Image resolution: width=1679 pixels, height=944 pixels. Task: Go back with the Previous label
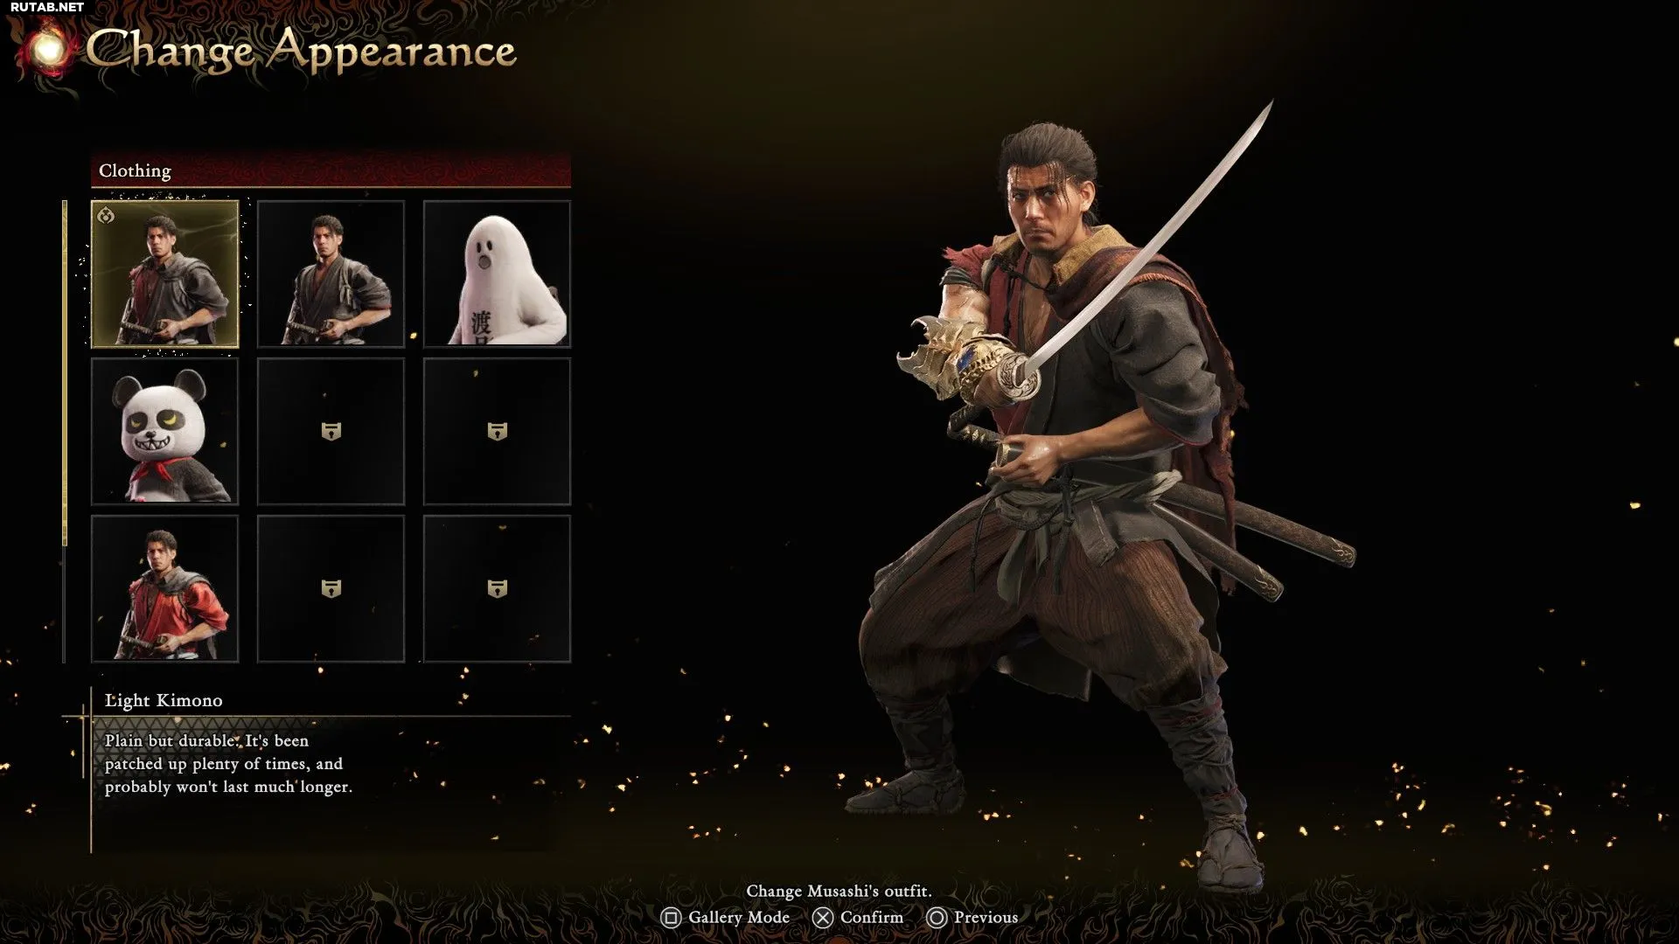(986, 917)
